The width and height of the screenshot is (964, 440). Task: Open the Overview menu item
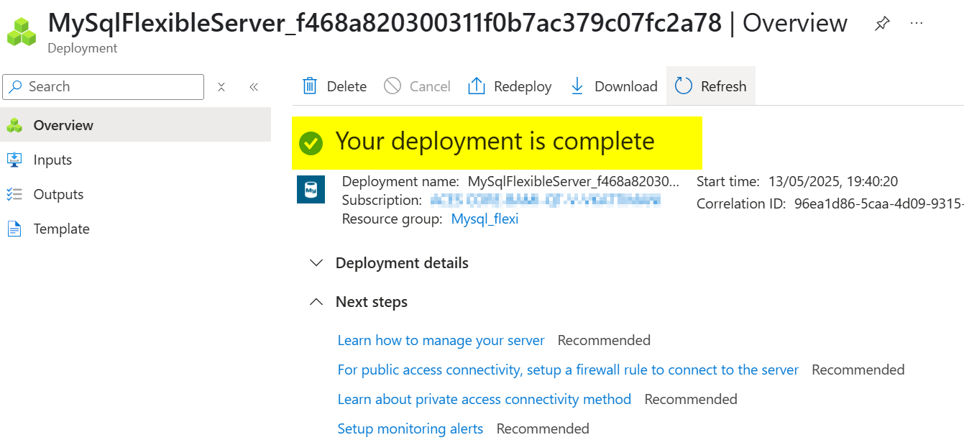(136, 125)
